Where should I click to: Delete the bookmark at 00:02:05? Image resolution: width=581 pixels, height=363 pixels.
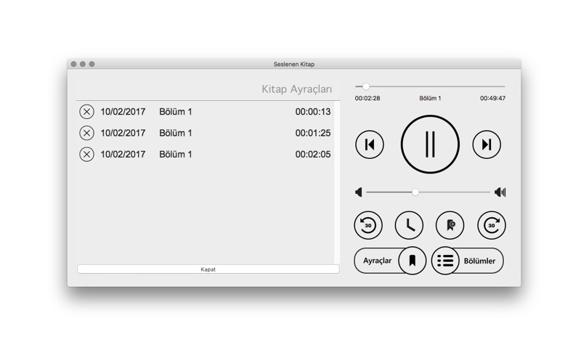86,155
